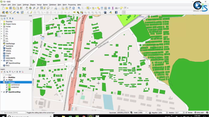Choose the Zoom Out magnifier tool
The width and height of the screenshot is (209, 117).
coord(38,8)
